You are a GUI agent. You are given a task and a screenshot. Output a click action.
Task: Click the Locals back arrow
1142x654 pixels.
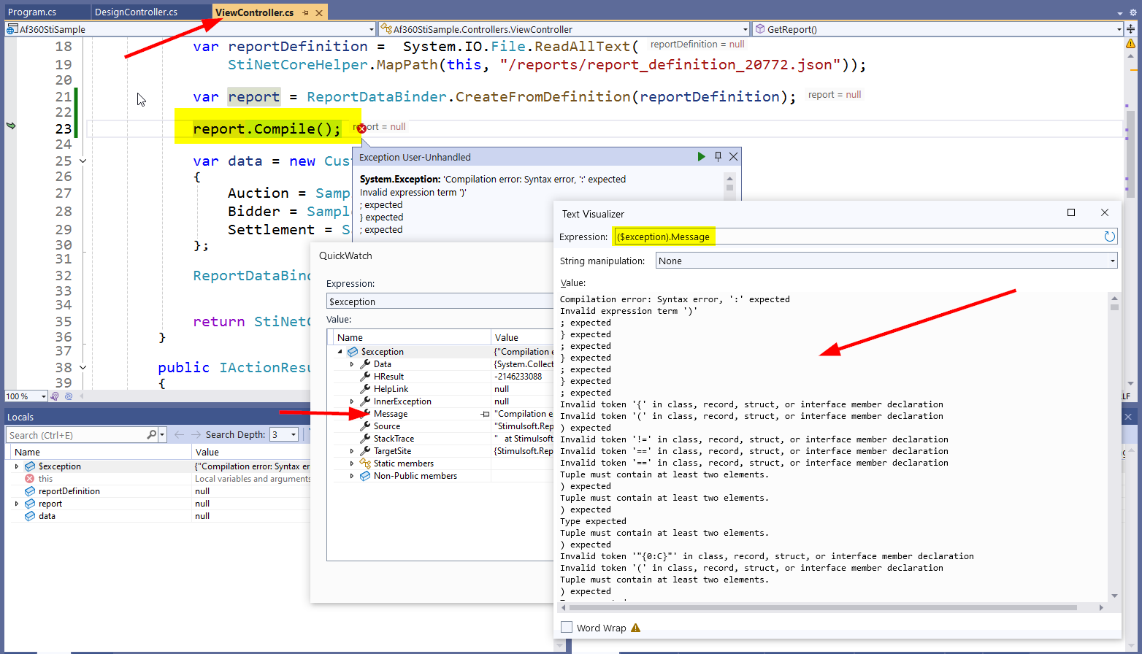pos(179,434)
